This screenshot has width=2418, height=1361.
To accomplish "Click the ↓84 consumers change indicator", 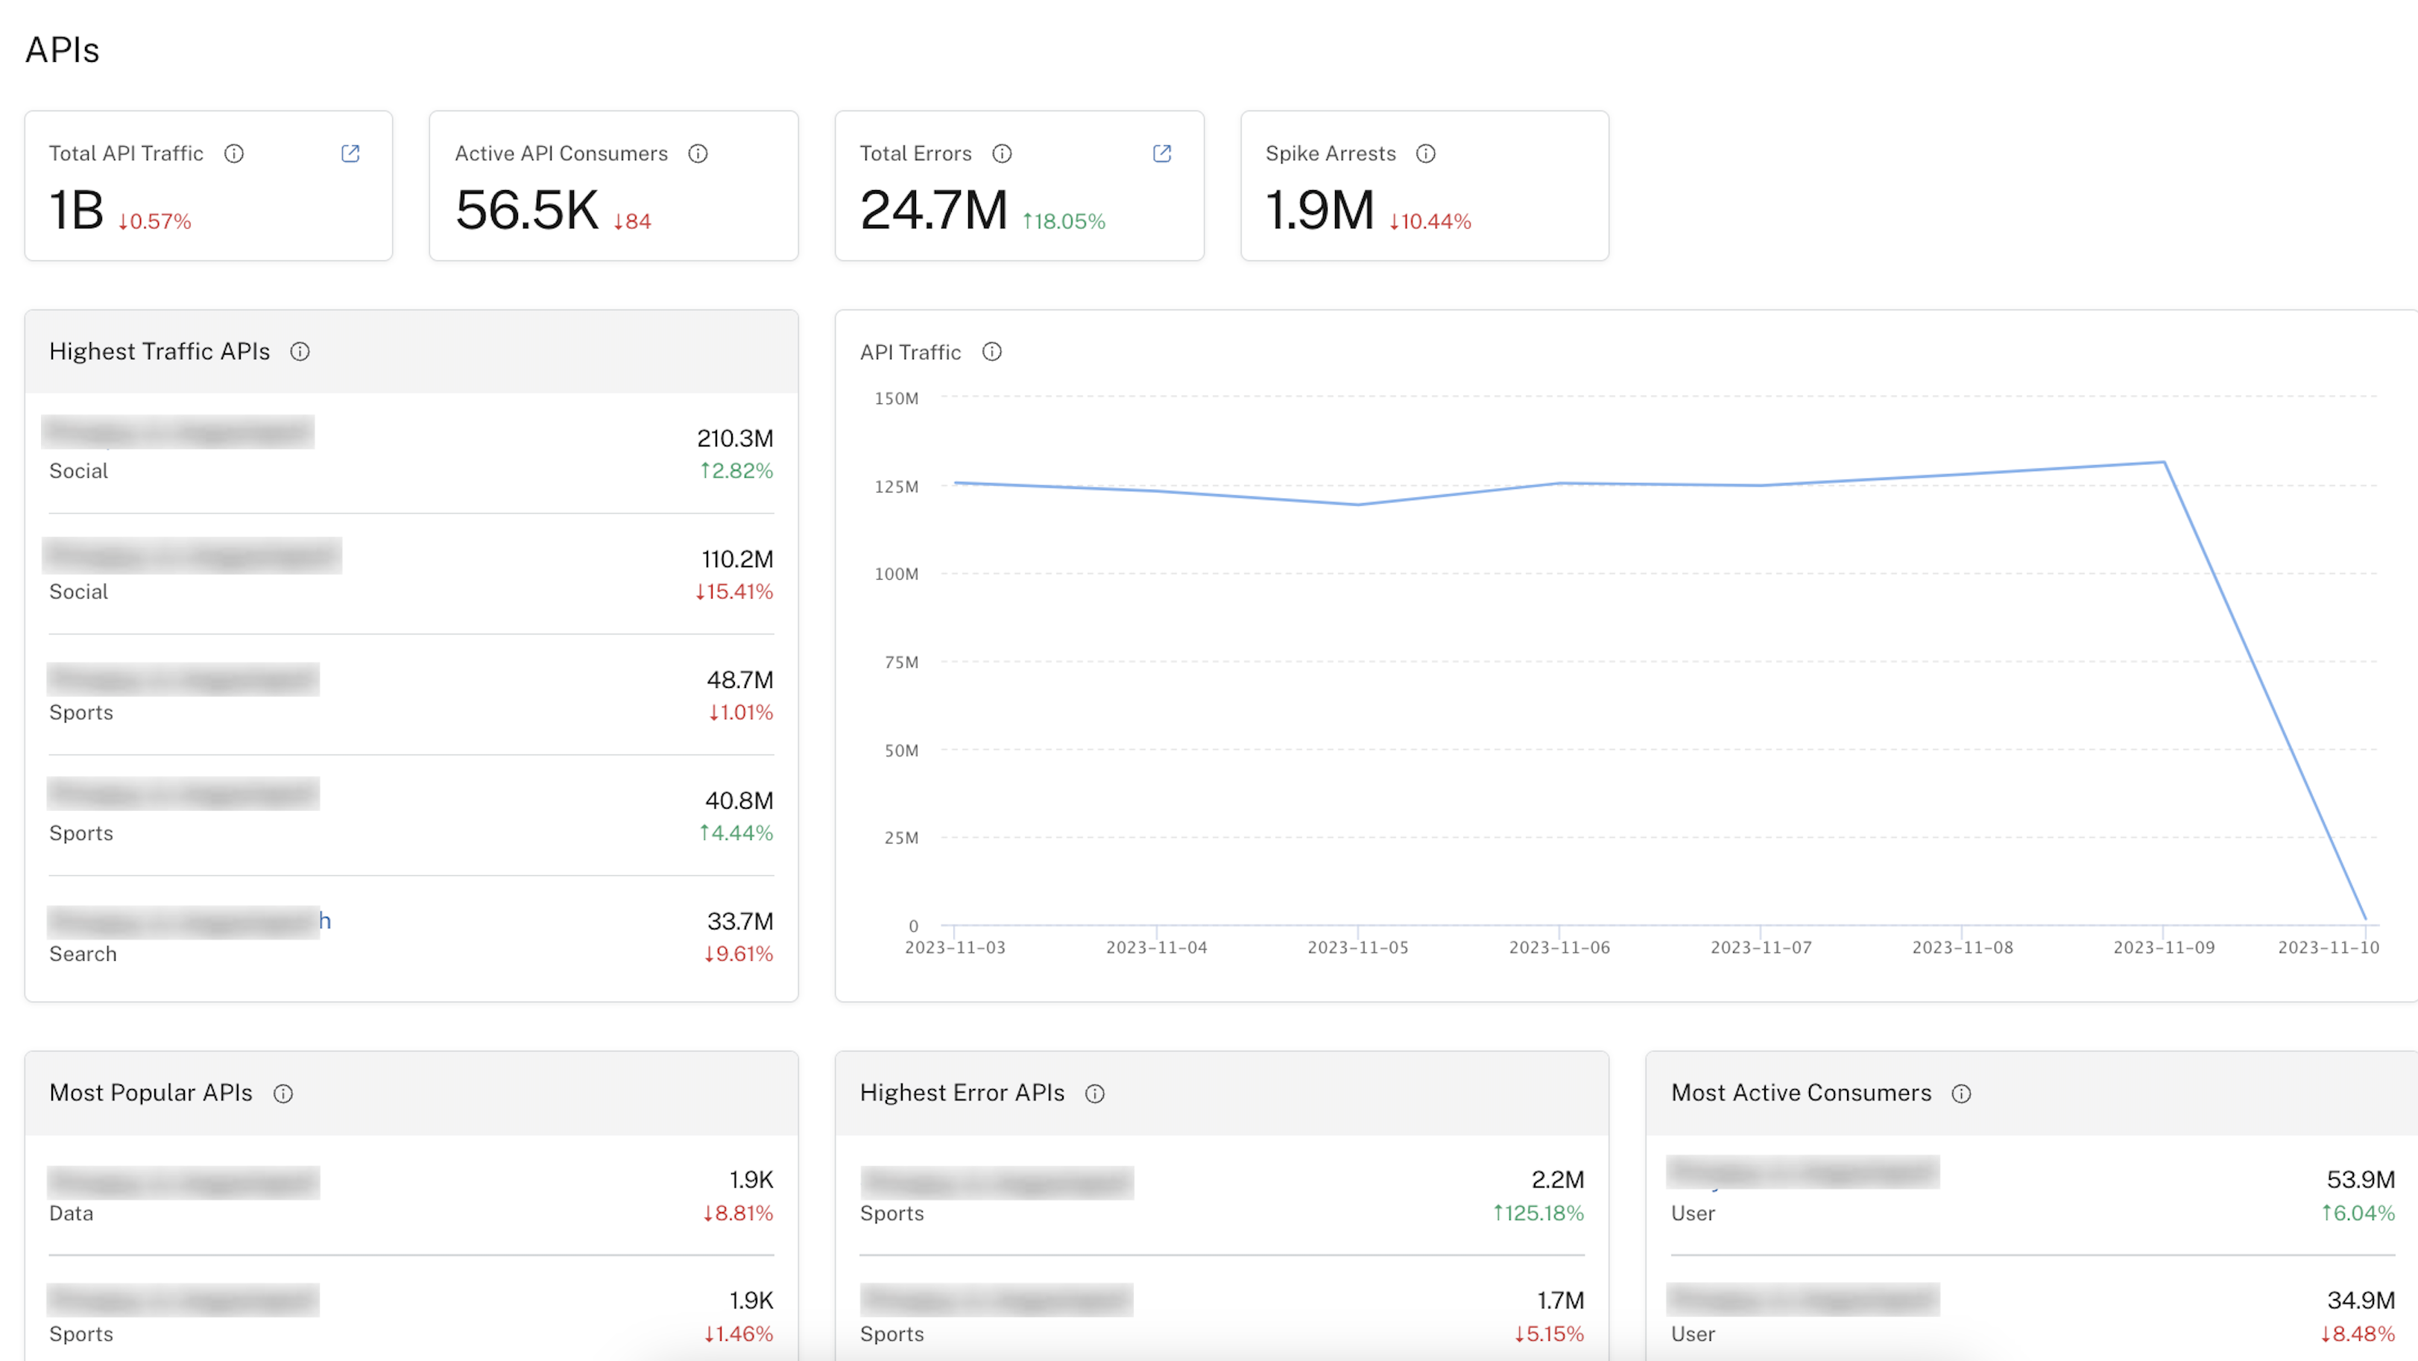I will [632, 221].
